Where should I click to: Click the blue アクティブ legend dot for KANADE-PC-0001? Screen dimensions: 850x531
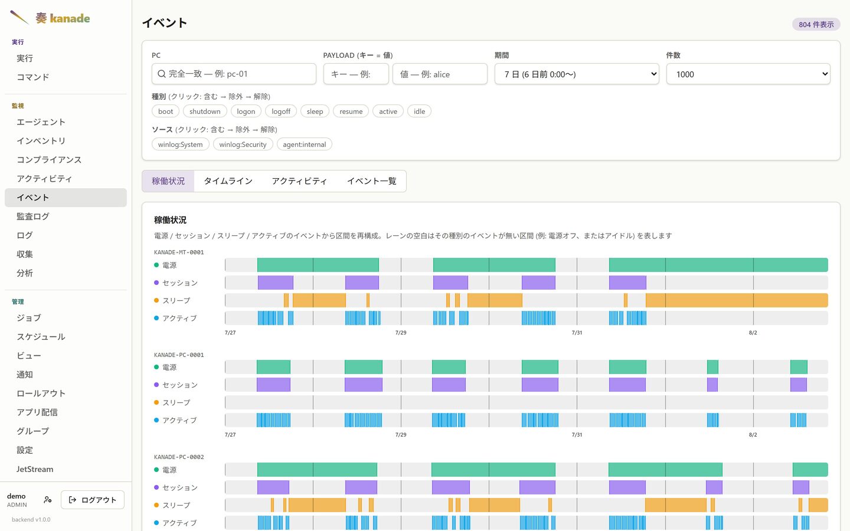(156, 420)
